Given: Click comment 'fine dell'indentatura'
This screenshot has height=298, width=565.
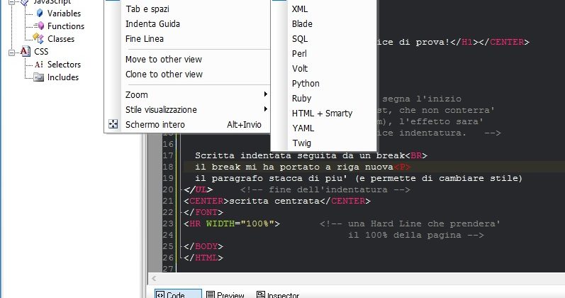Looking at the screenshot, I should 328,189.
